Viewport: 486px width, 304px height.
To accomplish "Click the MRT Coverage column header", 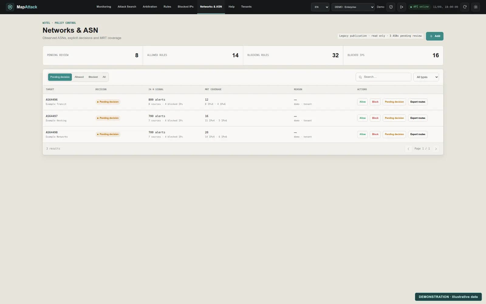I will click(x=213, y=89).
